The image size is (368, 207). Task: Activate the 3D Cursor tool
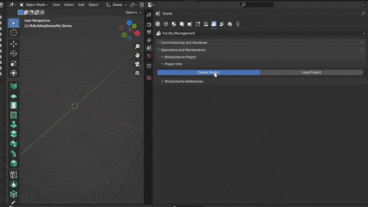coord(14,33)
